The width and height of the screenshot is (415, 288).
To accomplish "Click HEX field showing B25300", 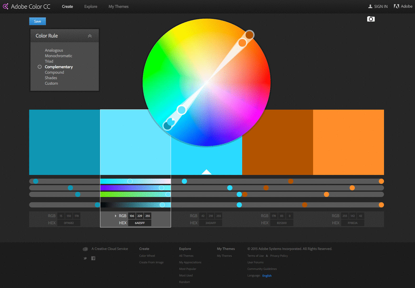I will click(x=282, y=223).
